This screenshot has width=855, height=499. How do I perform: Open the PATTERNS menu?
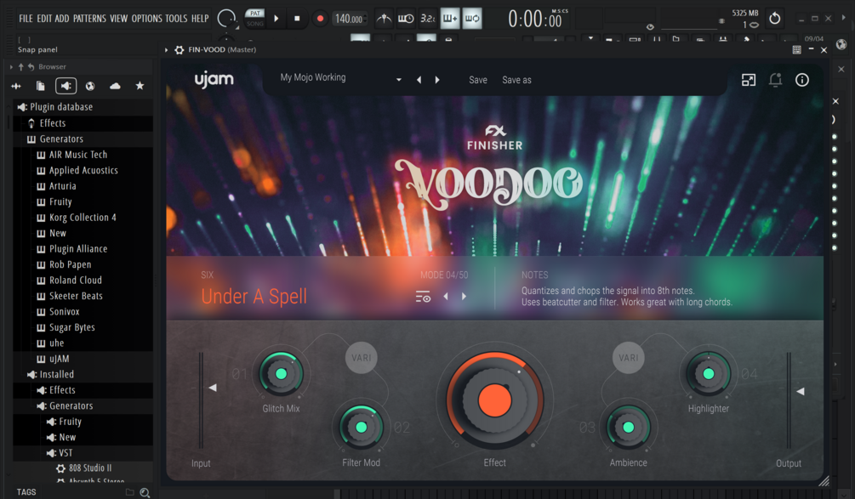click(89, 19)
